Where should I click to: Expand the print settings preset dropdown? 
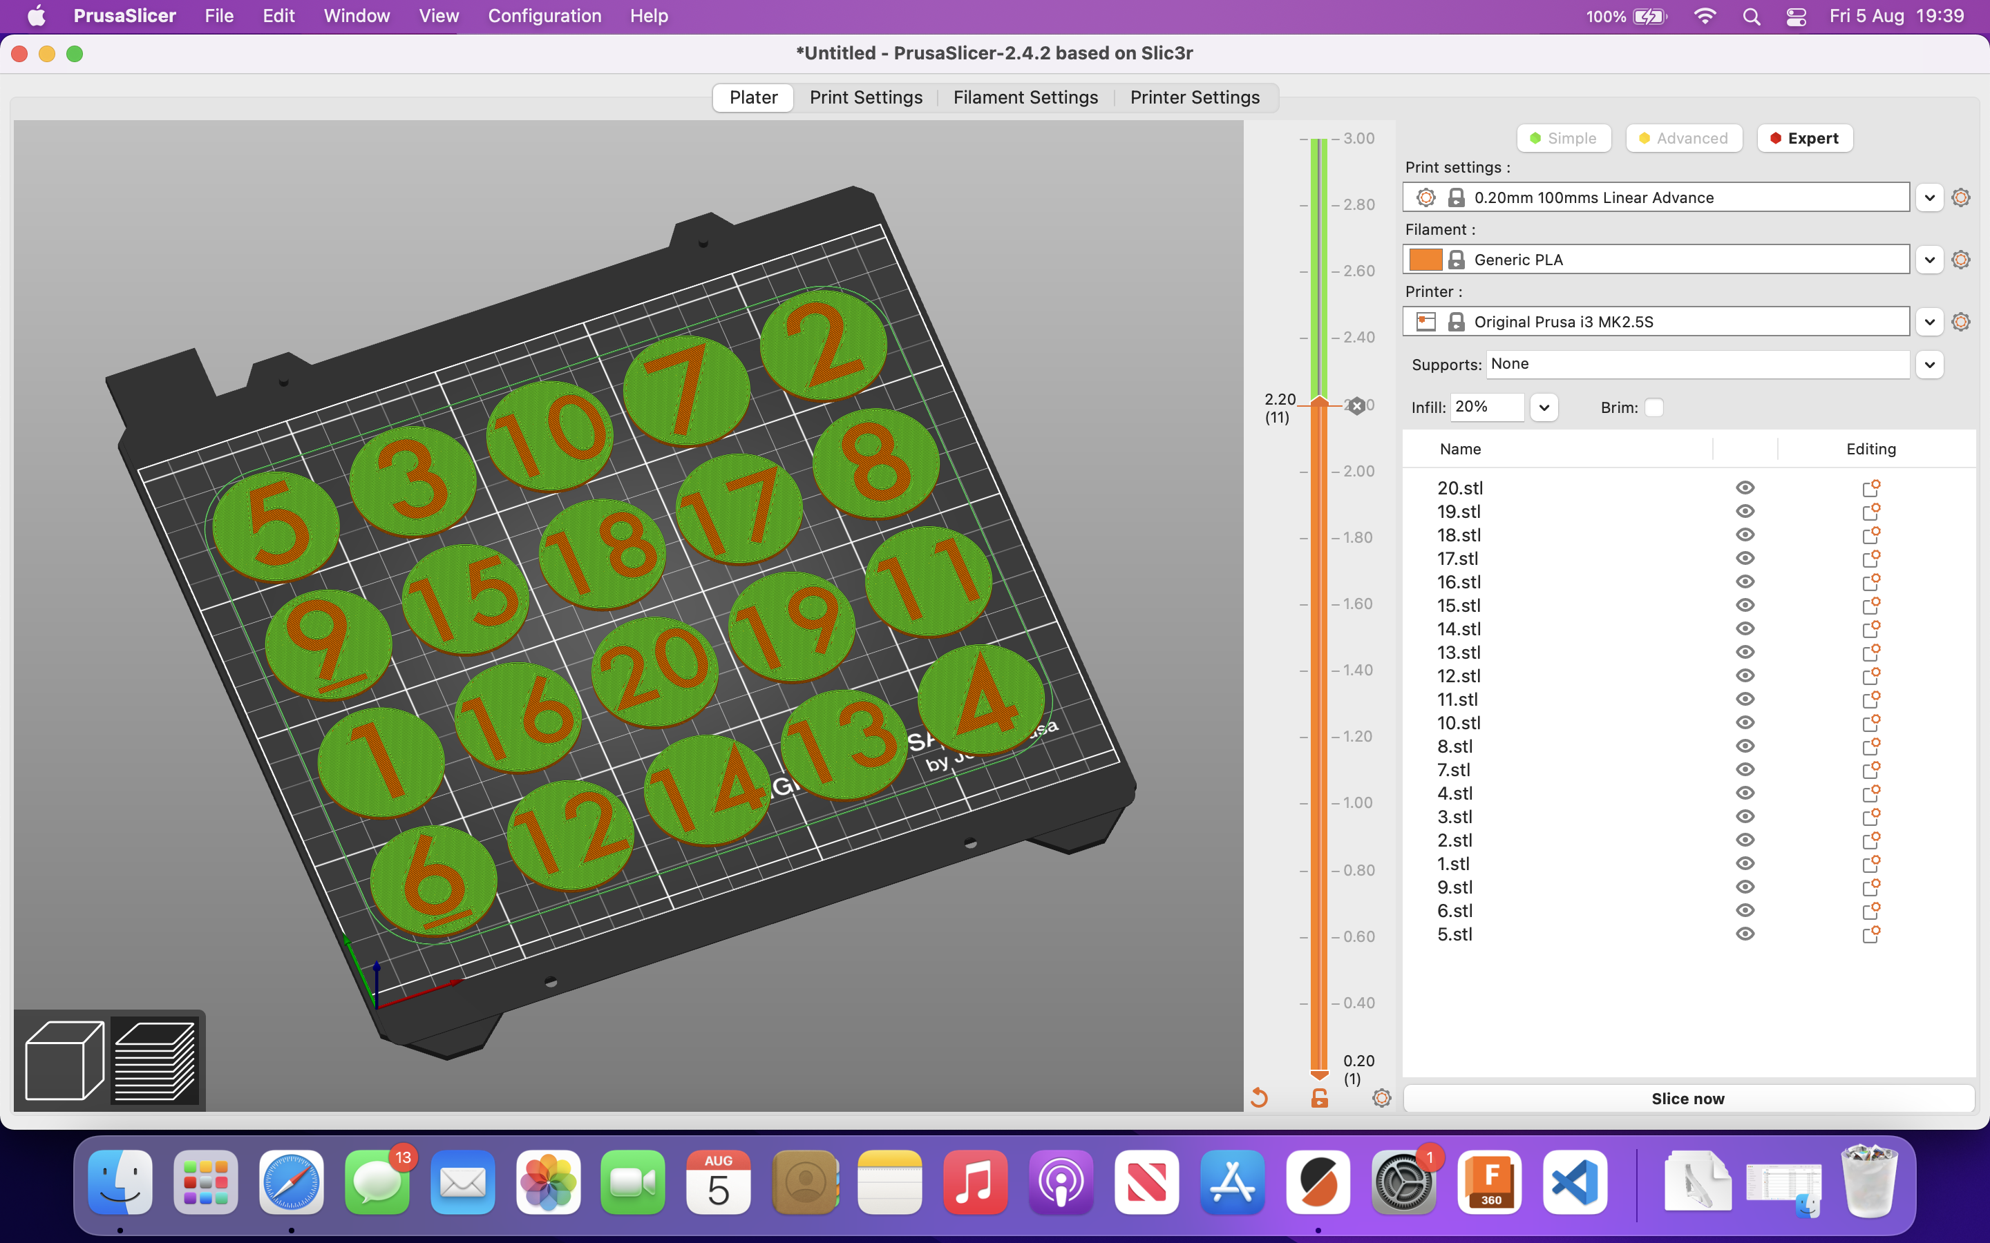(1929, 197)
